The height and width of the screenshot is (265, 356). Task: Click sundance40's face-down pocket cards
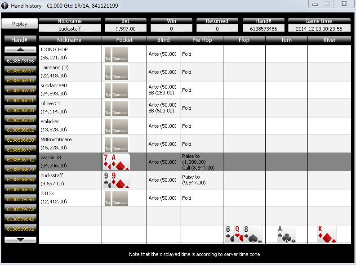tap(116, 90)
